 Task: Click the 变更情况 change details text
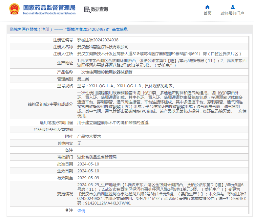click(161, 194)
